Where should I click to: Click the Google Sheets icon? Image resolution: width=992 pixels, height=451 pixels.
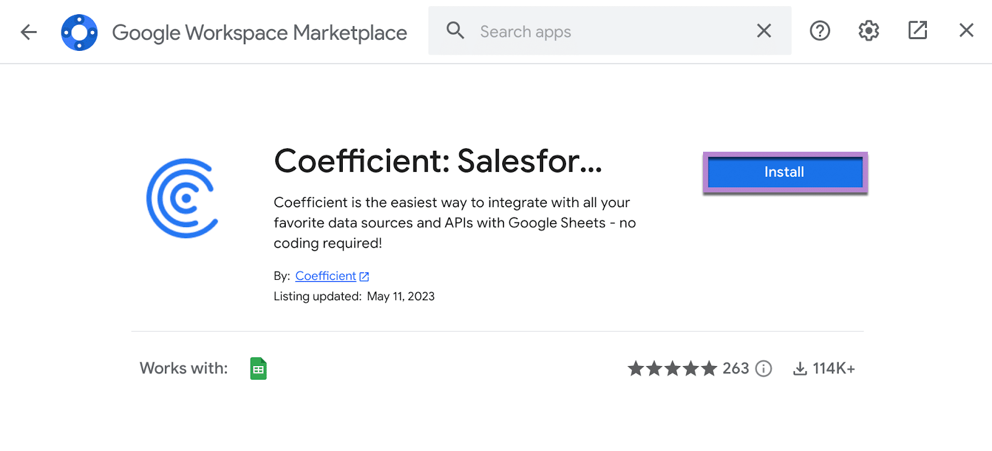click(x=259, y=368)
